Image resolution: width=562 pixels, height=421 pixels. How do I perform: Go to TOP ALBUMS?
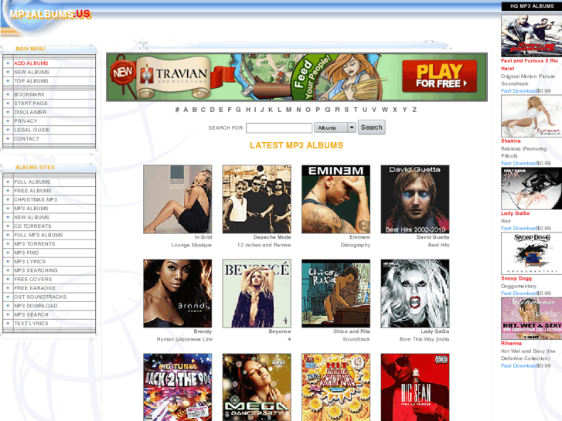click(31, 81)
